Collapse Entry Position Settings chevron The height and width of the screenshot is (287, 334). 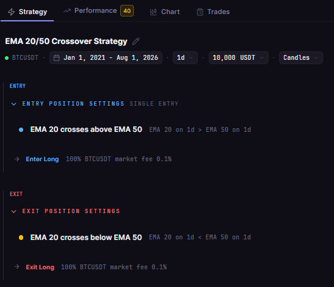click(13, 104)
